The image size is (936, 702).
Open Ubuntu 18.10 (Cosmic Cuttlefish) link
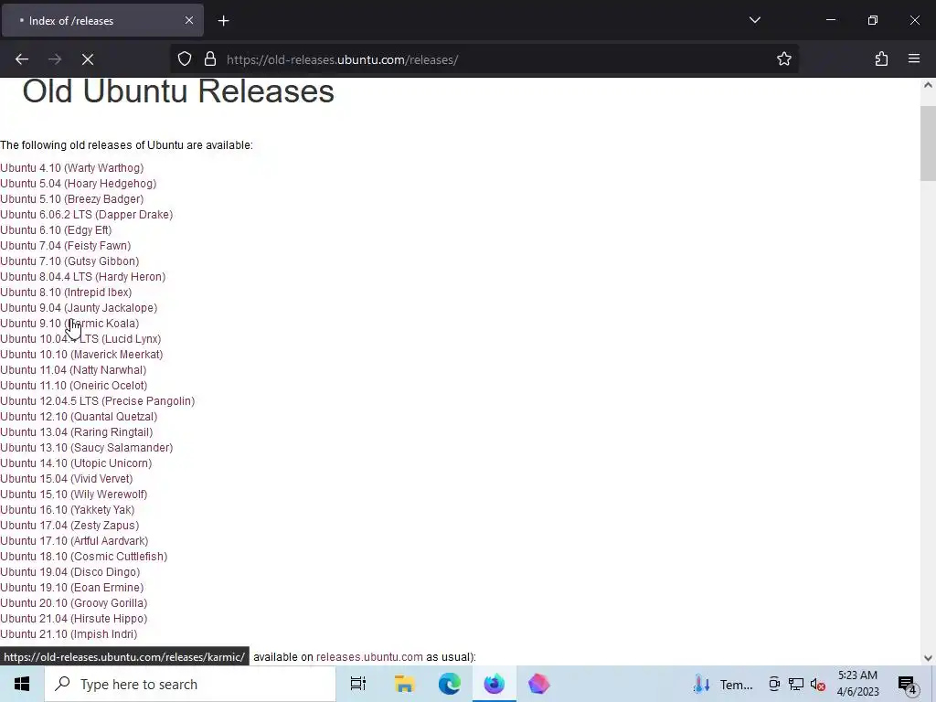pos(83,556)
